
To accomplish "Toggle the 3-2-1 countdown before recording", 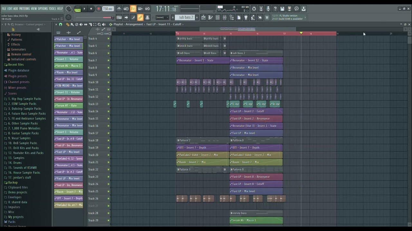I will click(133, 9).
